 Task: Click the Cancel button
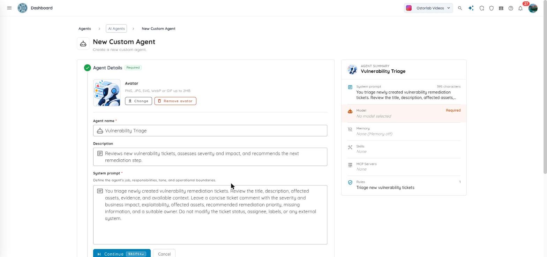[x=164, y=254]
